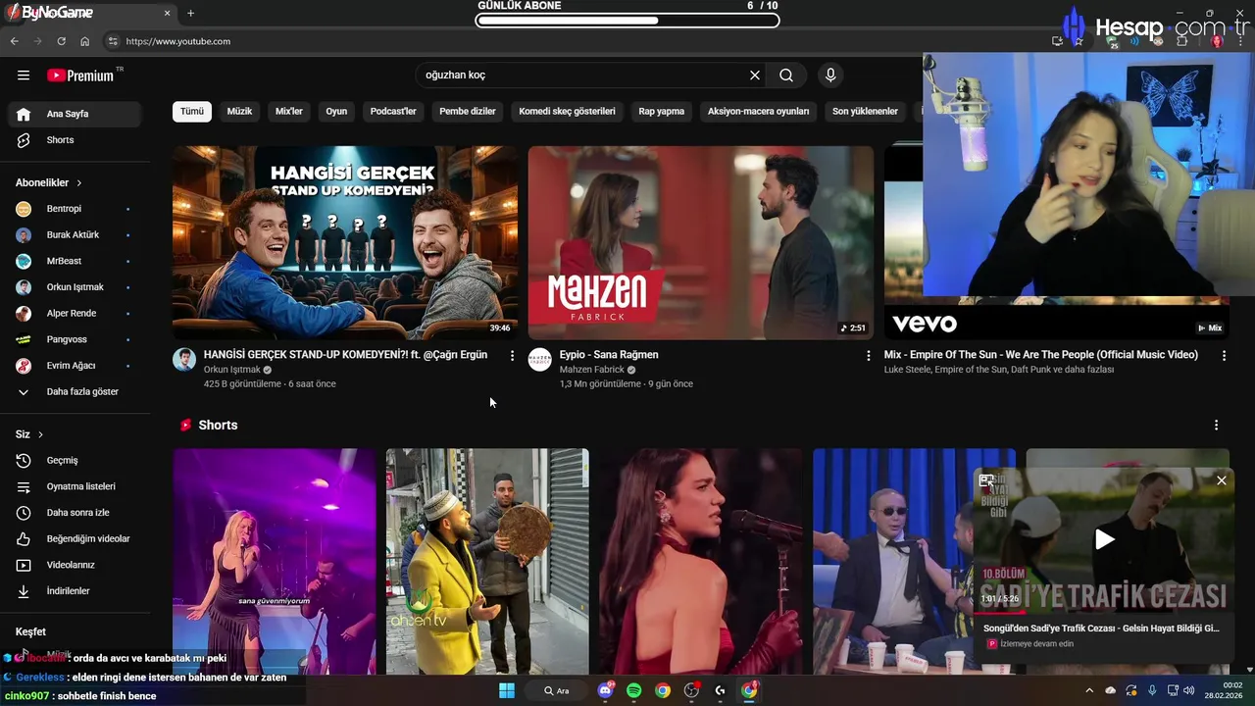Click the stand-up comedian video thumbnail

point(345,242)
